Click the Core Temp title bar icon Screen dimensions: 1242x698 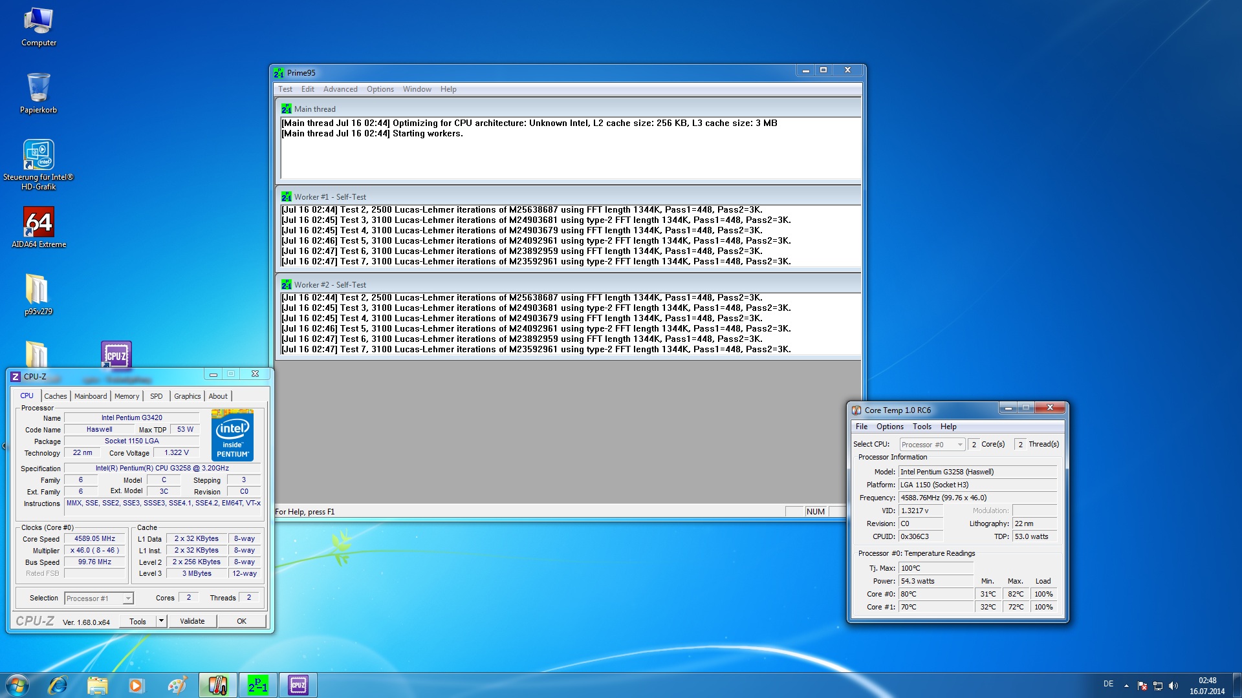click(856, 410)
